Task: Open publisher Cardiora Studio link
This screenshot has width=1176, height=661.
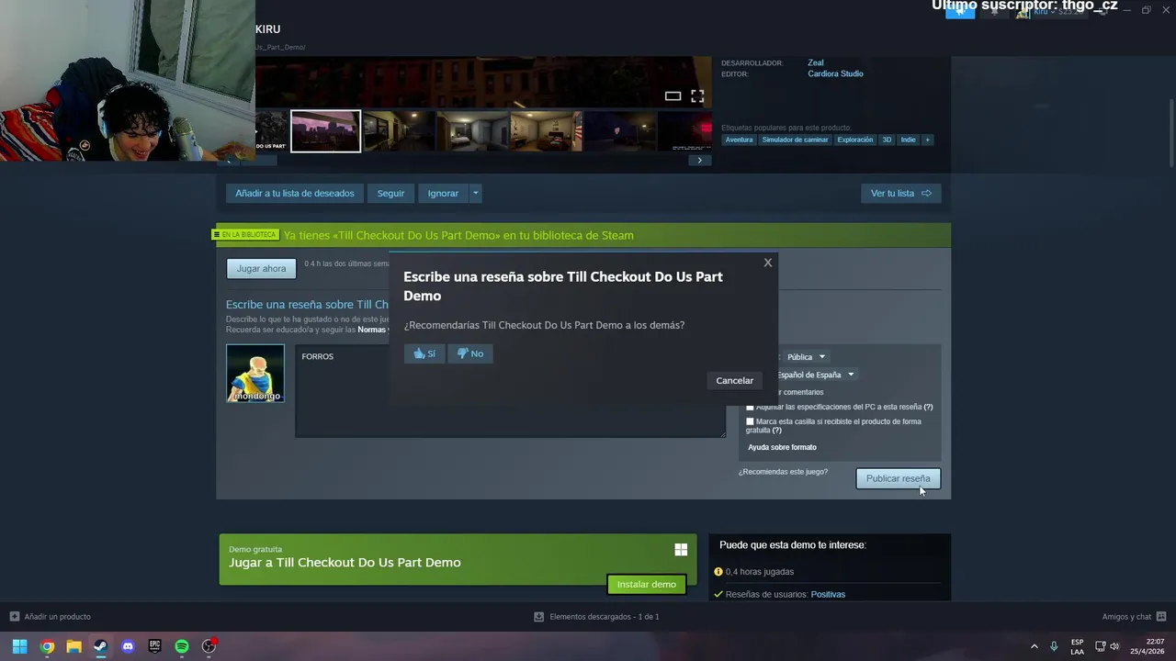Action: coord(835,73)
